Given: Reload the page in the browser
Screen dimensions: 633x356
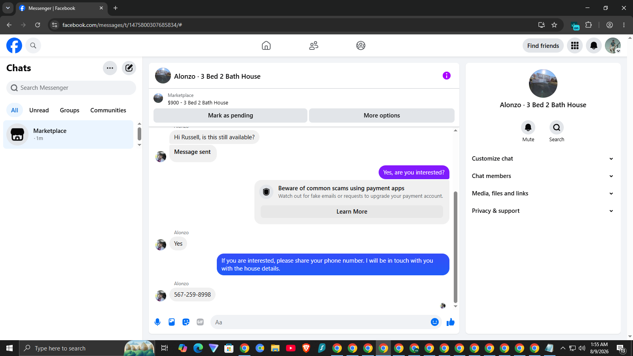Looking at the screenshot, I should tap(38, 25).
